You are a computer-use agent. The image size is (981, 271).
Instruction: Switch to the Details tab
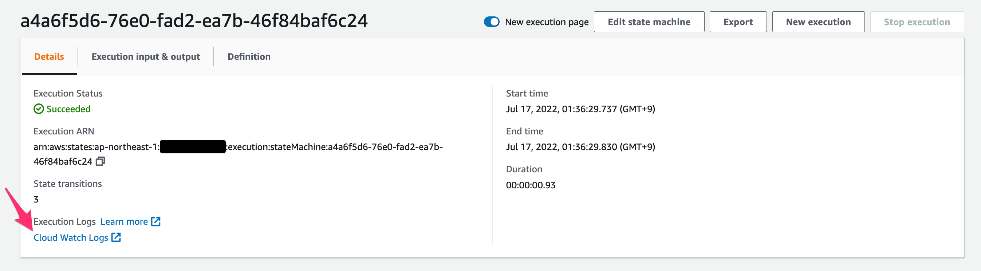pyautogui.click(x=49, y=56)
